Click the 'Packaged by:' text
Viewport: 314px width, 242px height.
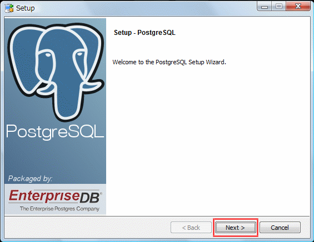coord(30,178)
